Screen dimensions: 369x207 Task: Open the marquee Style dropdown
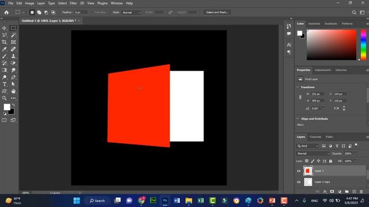pos(131,13)
